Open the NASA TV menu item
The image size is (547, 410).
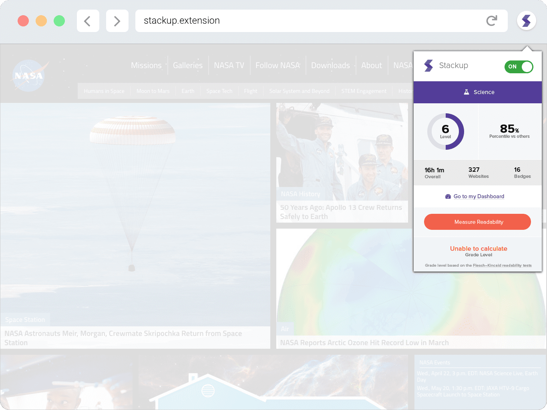click(x=229, y=65)
